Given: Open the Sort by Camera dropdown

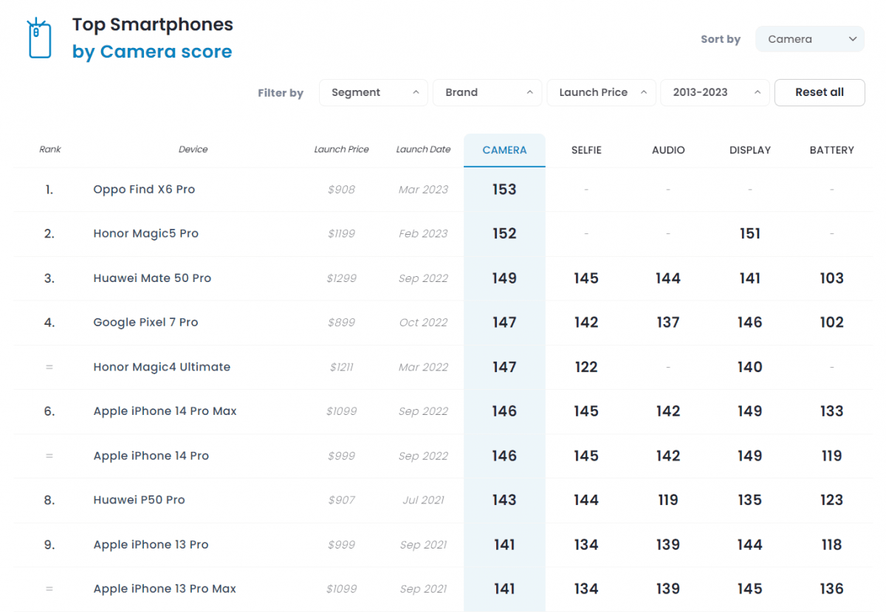Looking at the screenshot, I should pos(810,39).
